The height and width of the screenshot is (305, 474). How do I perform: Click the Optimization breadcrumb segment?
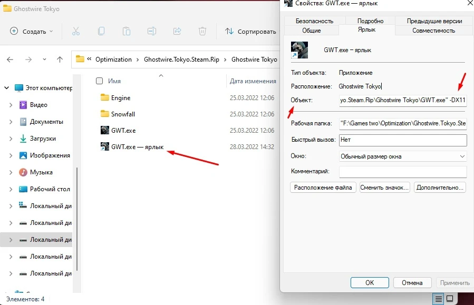point(114,60)
